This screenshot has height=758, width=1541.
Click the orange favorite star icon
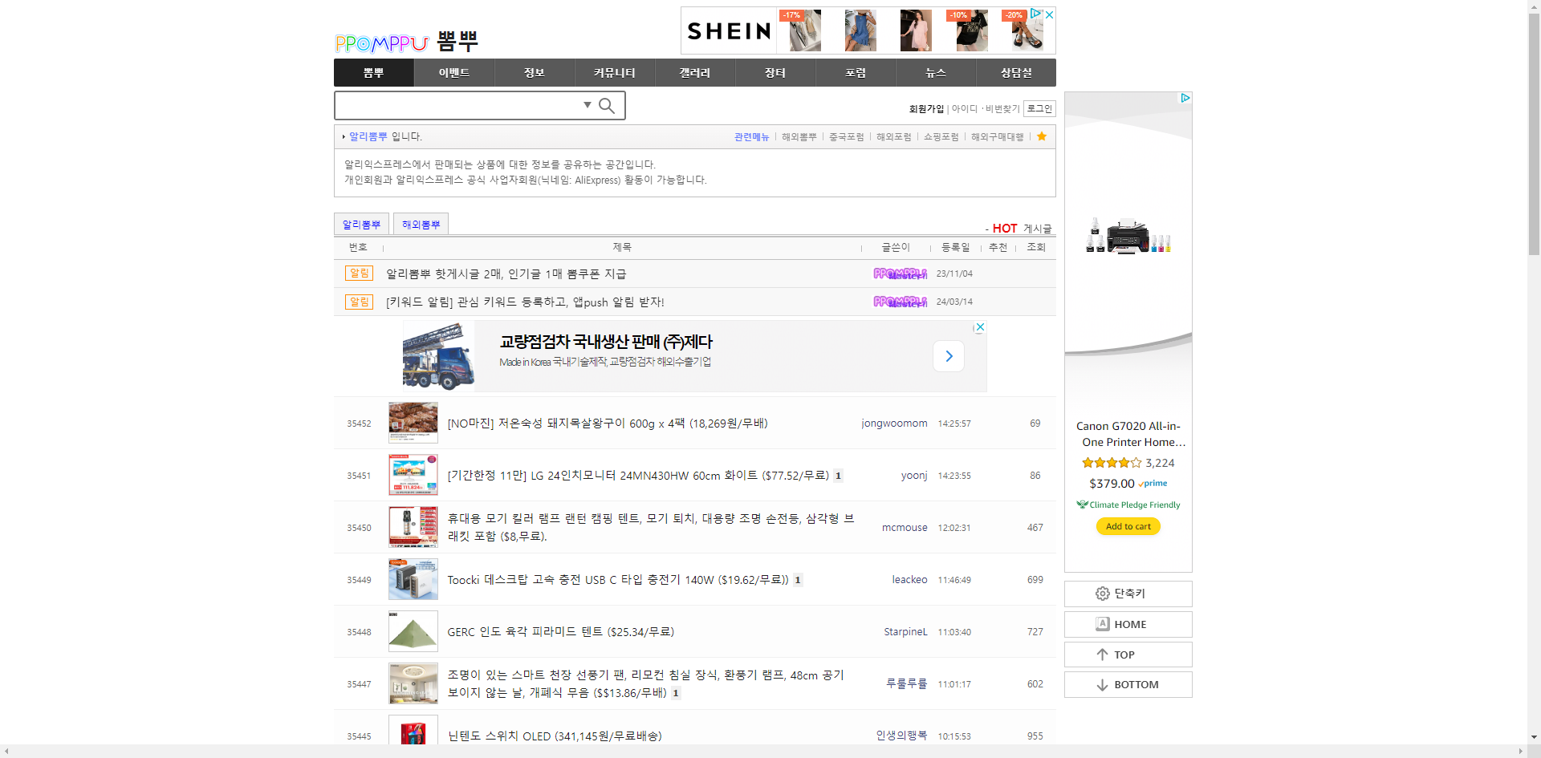coord(1042,136)
